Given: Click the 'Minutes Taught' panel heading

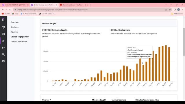Looking at the screenshot, I should point(49,24).
